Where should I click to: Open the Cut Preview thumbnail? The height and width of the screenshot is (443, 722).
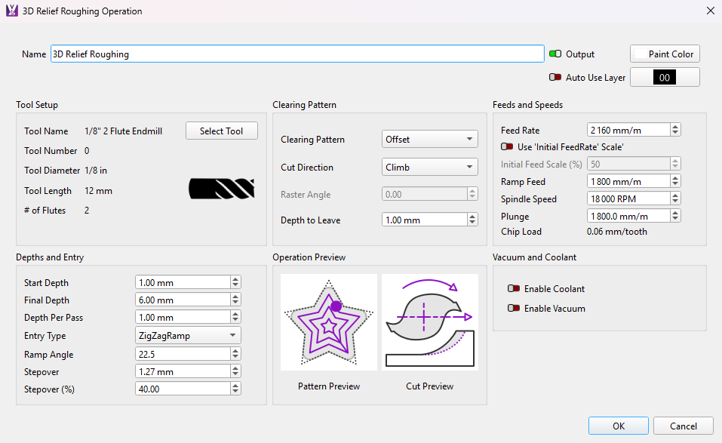(x=429, y=322)
